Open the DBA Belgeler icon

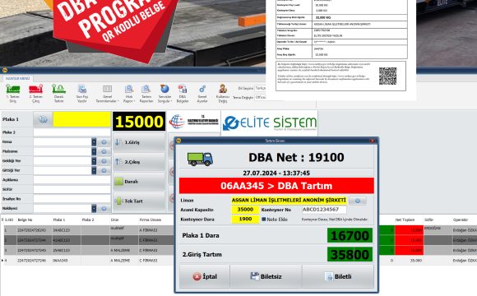pos(183,94)
